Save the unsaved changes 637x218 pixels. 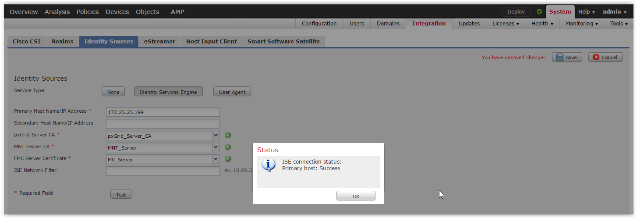point(567,57)
